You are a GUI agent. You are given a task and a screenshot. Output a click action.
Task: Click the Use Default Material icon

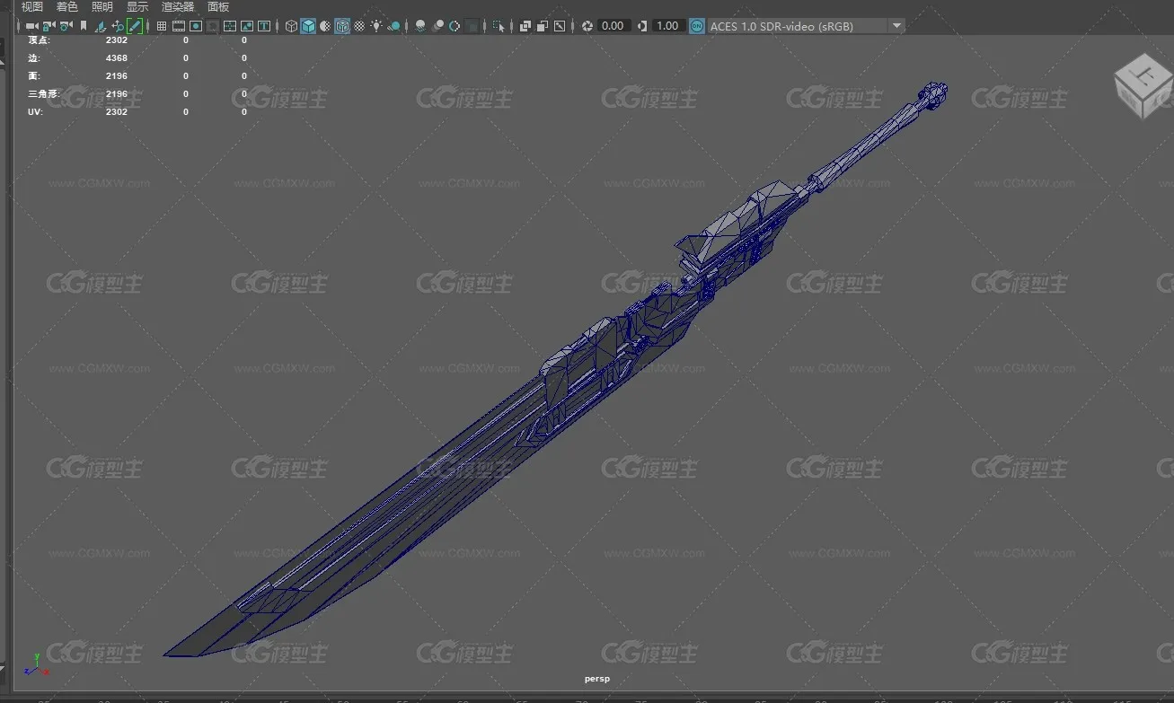click(x=325, y=26)
